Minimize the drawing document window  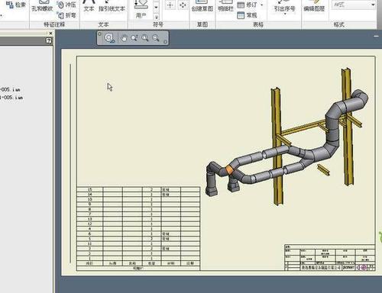click(377, 37)
